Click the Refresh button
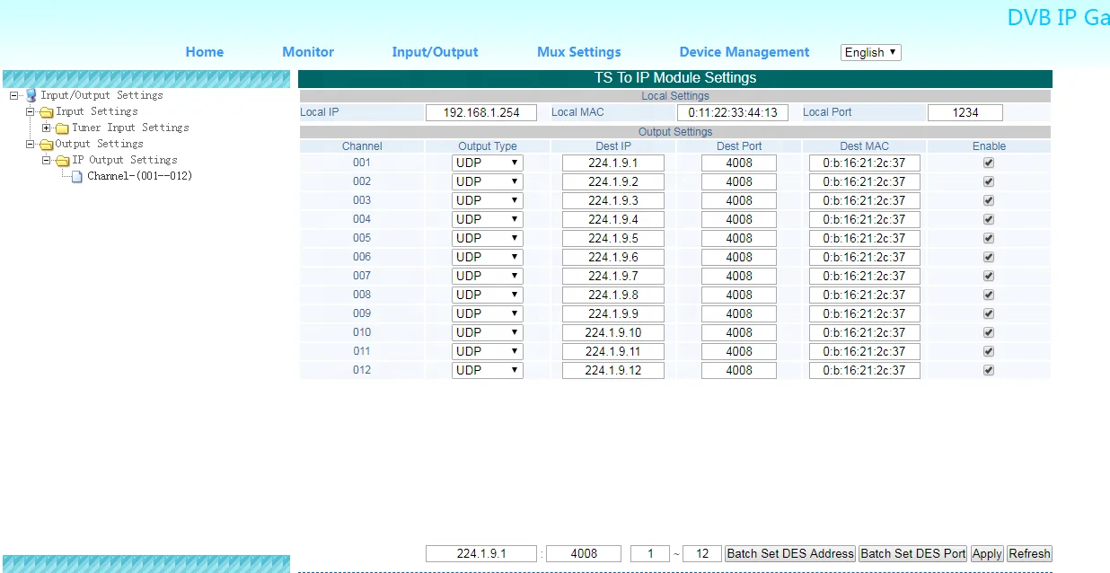Image resolution: width=1110 pixels, height=573 pixels. [x=1029, y=553]
